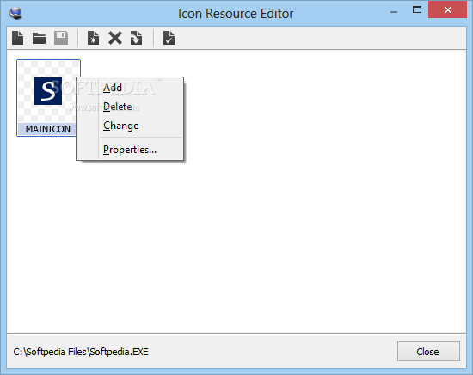Select Change in the context menu

130,126
